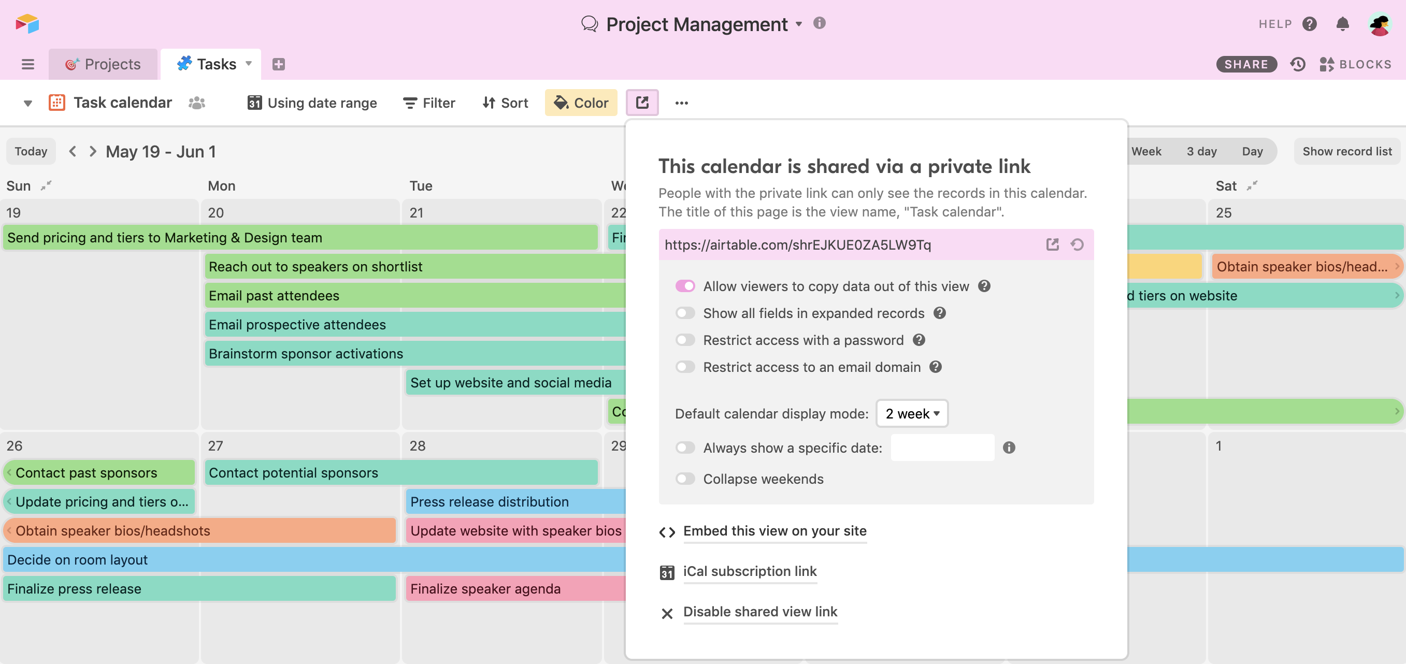The height and width of the screenshot is (664, 1406).
Task: Enable Restrict access with a password
Action: 685,340
